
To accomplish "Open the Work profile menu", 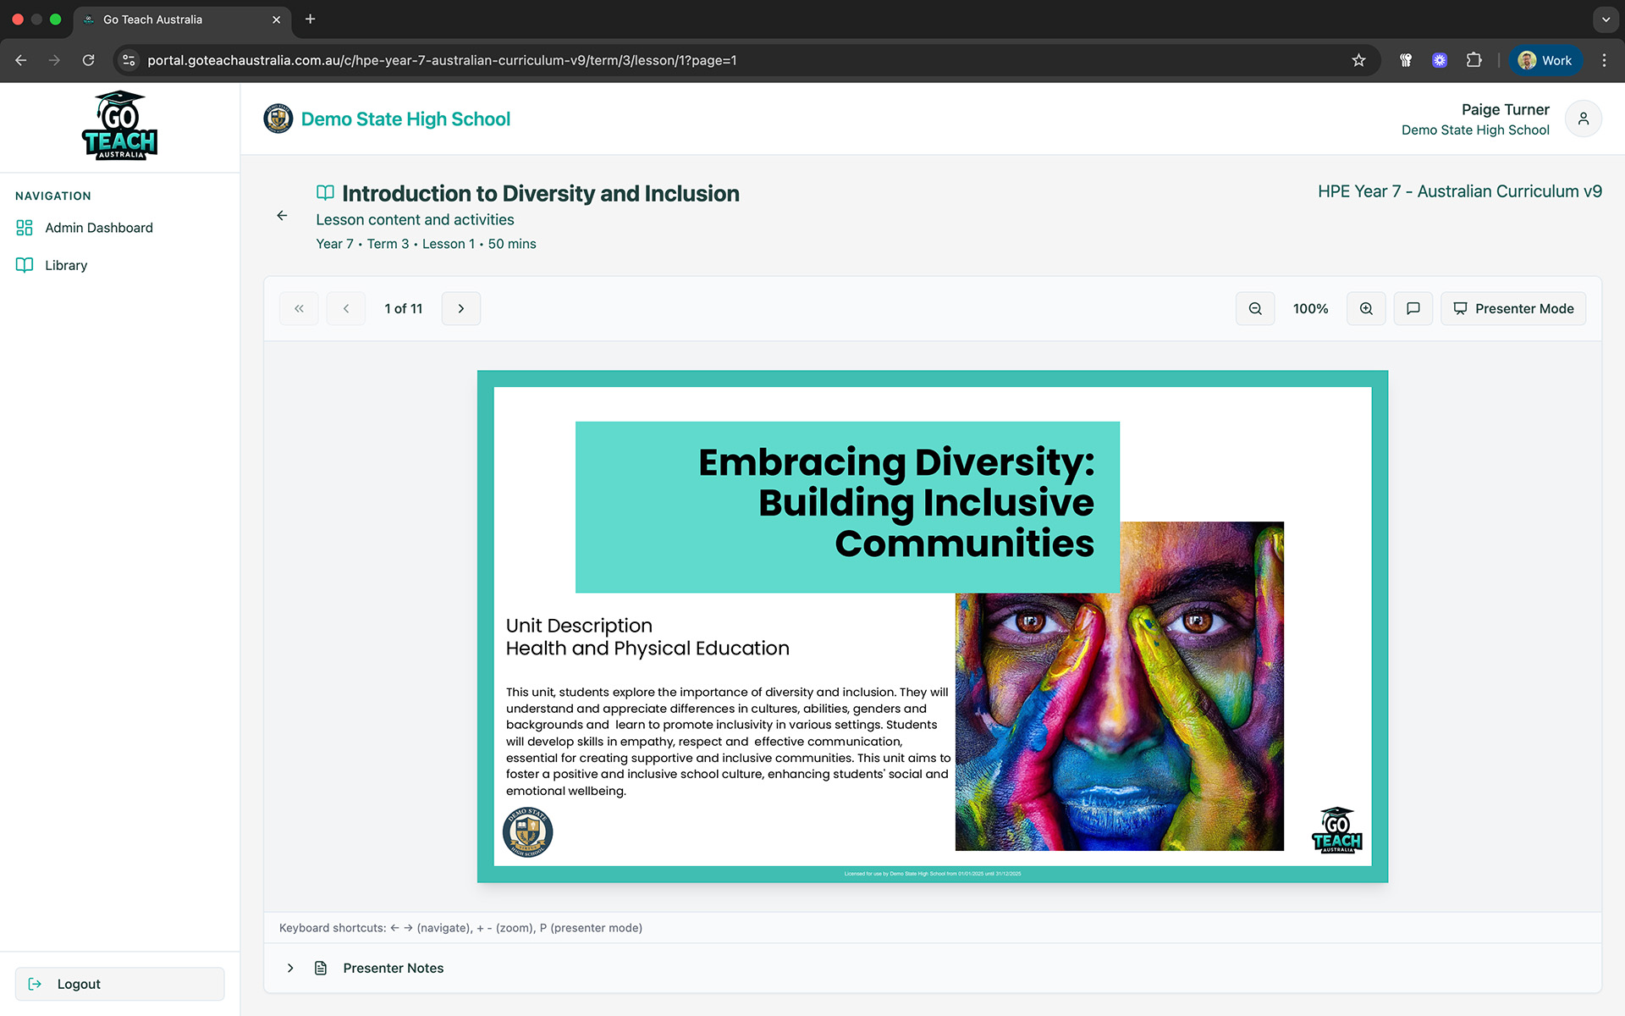I will (1545, 60).
